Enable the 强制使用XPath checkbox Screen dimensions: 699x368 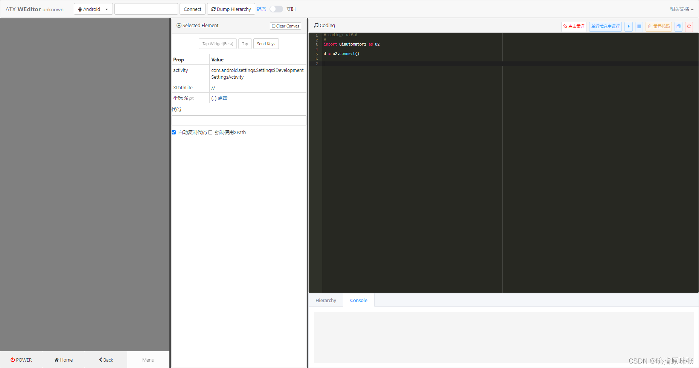tap(210, 132)
